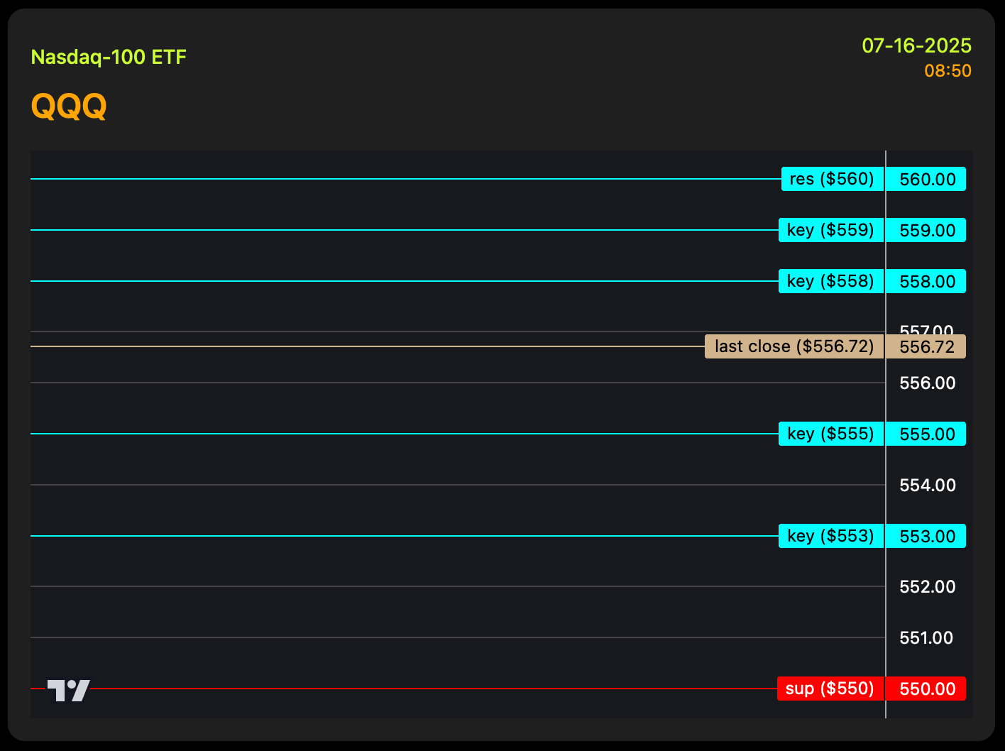1005x751 pixels.
Task: Click the res ($560) label
Action: (x=832, y=179)
